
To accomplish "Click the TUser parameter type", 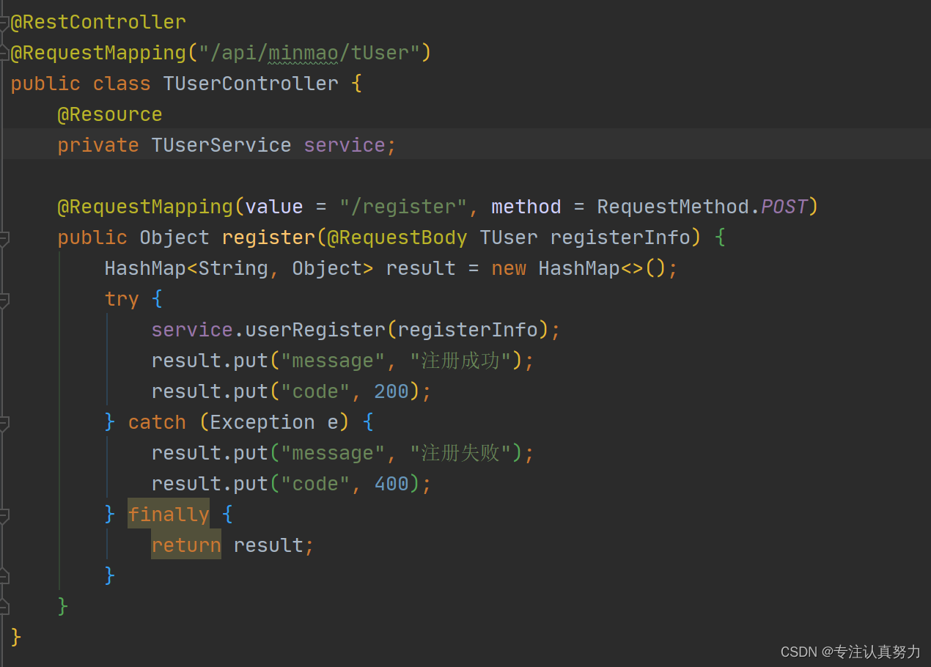I will (x=509, y=238).
